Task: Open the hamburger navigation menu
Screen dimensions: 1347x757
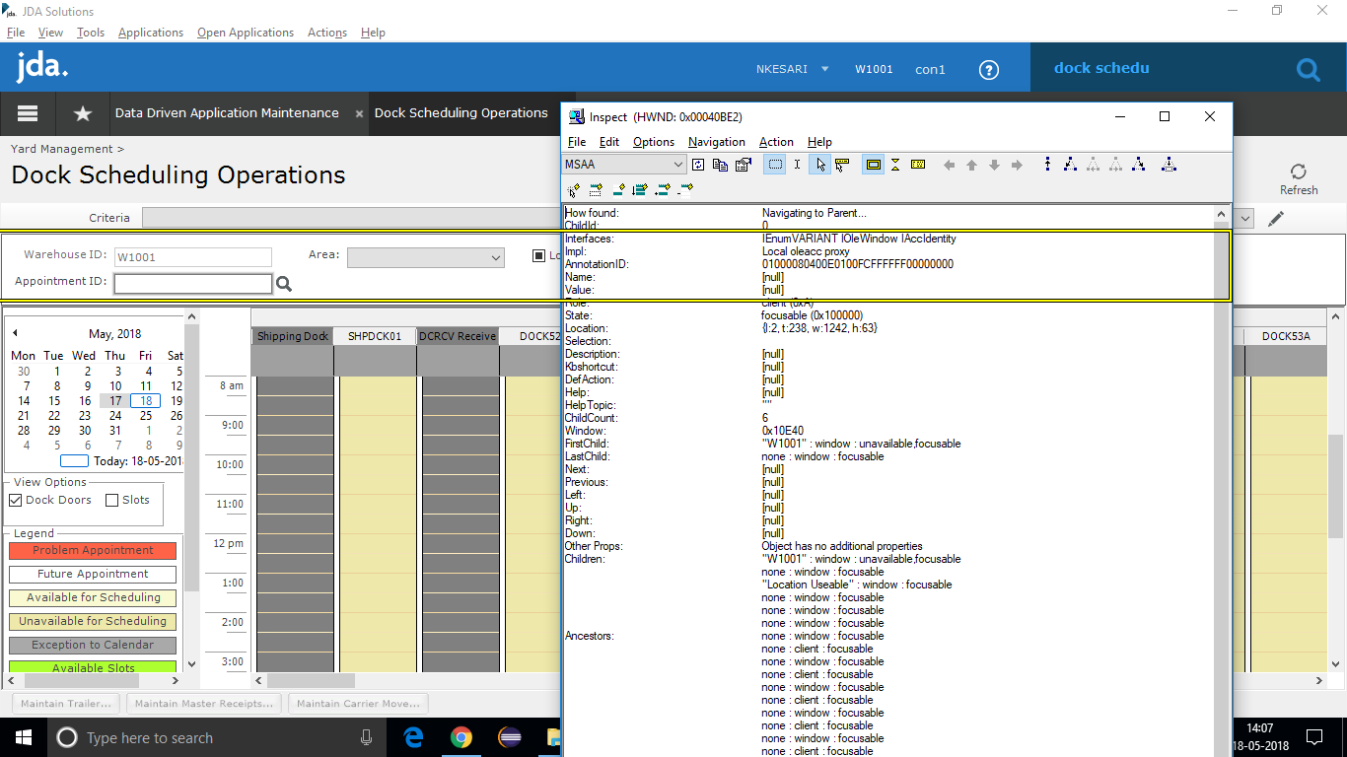Action: pos(27,113)
